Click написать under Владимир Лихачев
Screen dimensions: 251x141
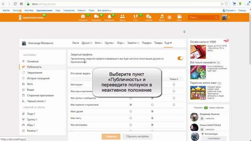[210, 118]
